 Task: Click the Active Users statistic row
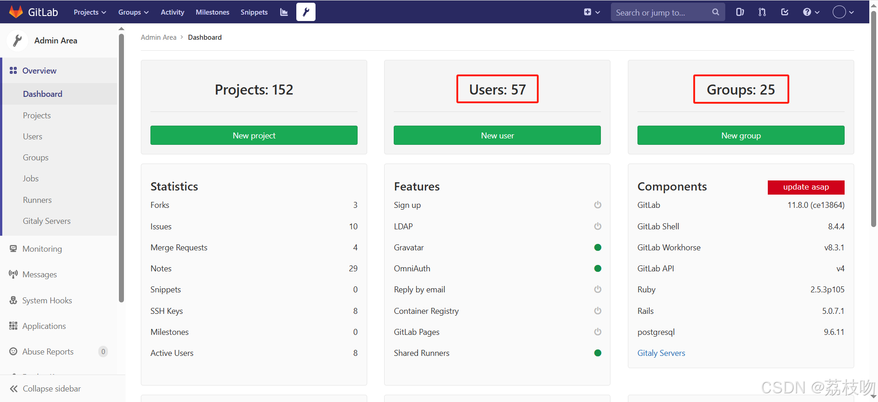[254, 353]
